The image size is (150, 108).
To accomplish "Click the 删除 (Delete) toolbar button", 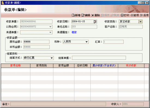I will click(x=96, y=15).
